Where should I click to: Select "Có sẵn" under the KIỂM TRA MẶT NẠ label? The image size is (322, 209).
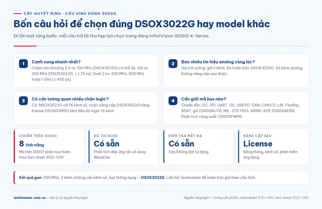181,144
